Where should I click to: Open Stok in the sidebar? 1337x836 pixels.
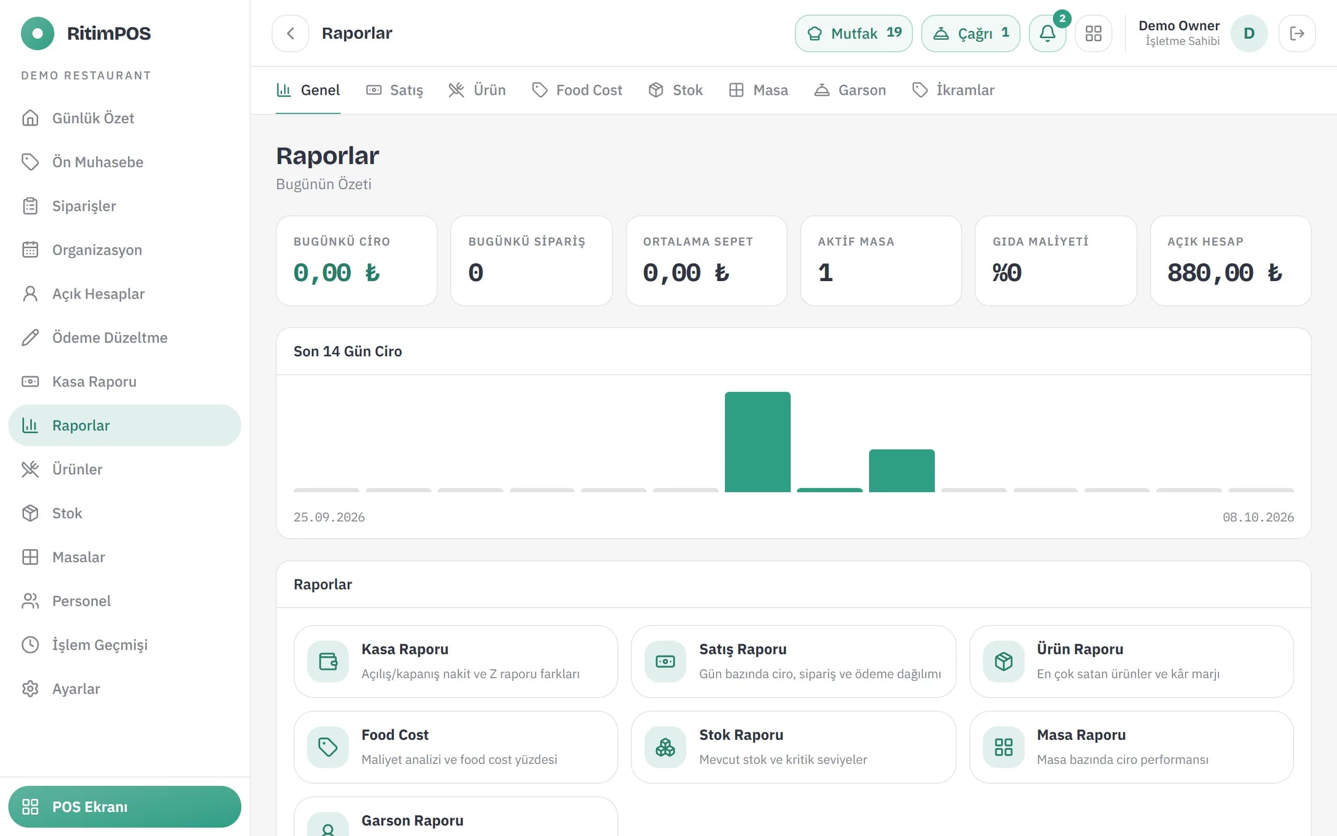125,513
